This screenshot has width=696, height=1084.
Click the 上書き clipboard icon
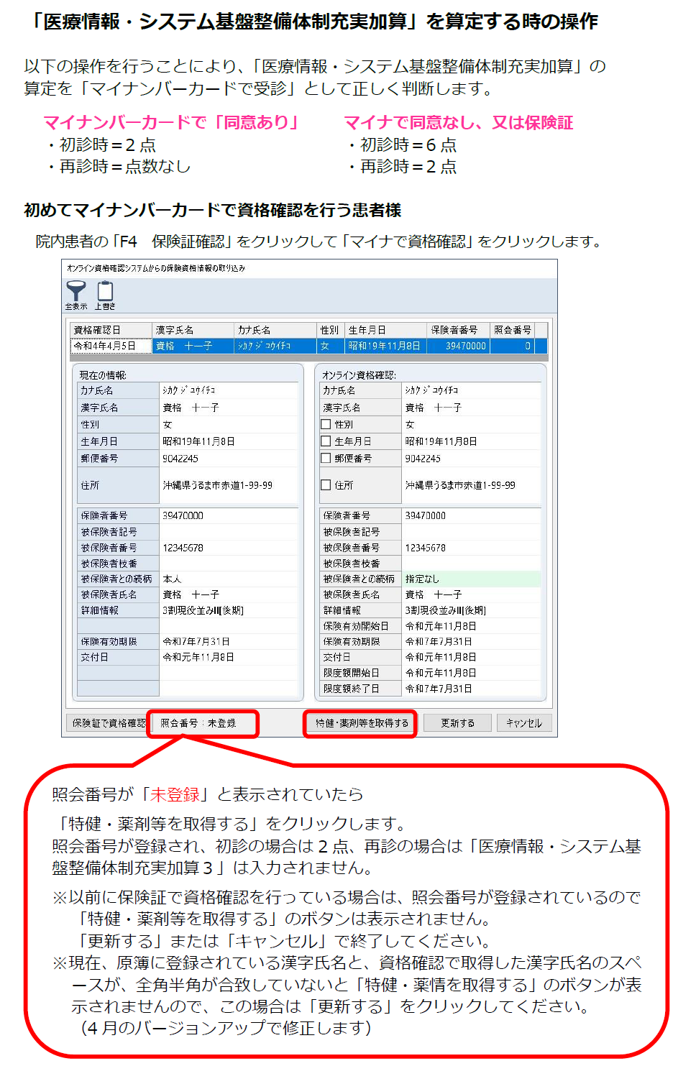click(x=105, y=292)
